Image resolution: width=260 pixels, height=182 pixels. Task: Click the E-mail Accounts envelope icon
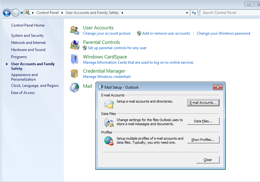click(109, 104)
